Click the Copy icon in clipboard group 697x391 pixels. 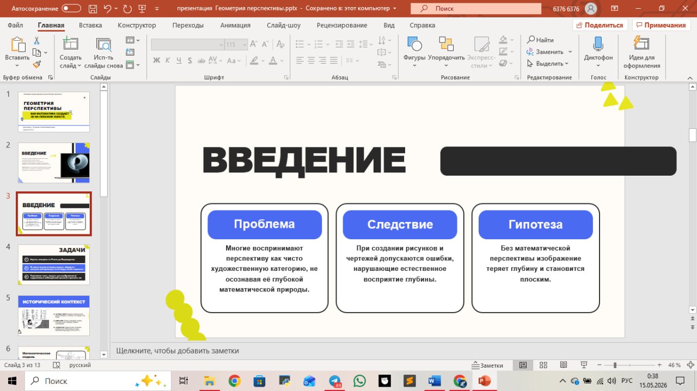click(x=36, y=52)
